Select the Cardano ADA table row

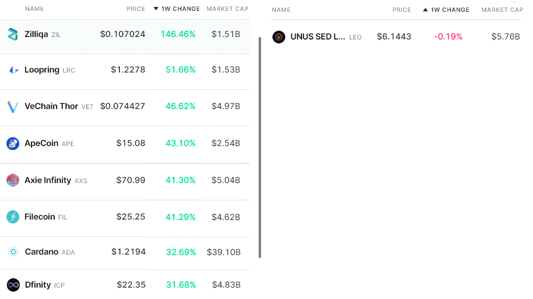pyautogui.click(x=124, y=252)
